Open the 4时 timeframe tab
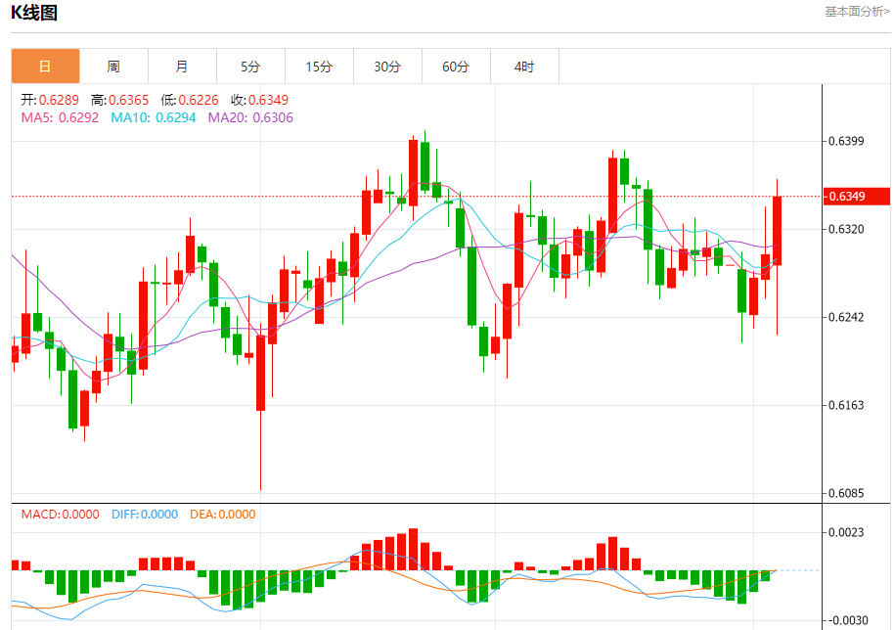Image resolution: width=894 pixels, height=630 pixels. pyautogui.click(x=524, y=67)
